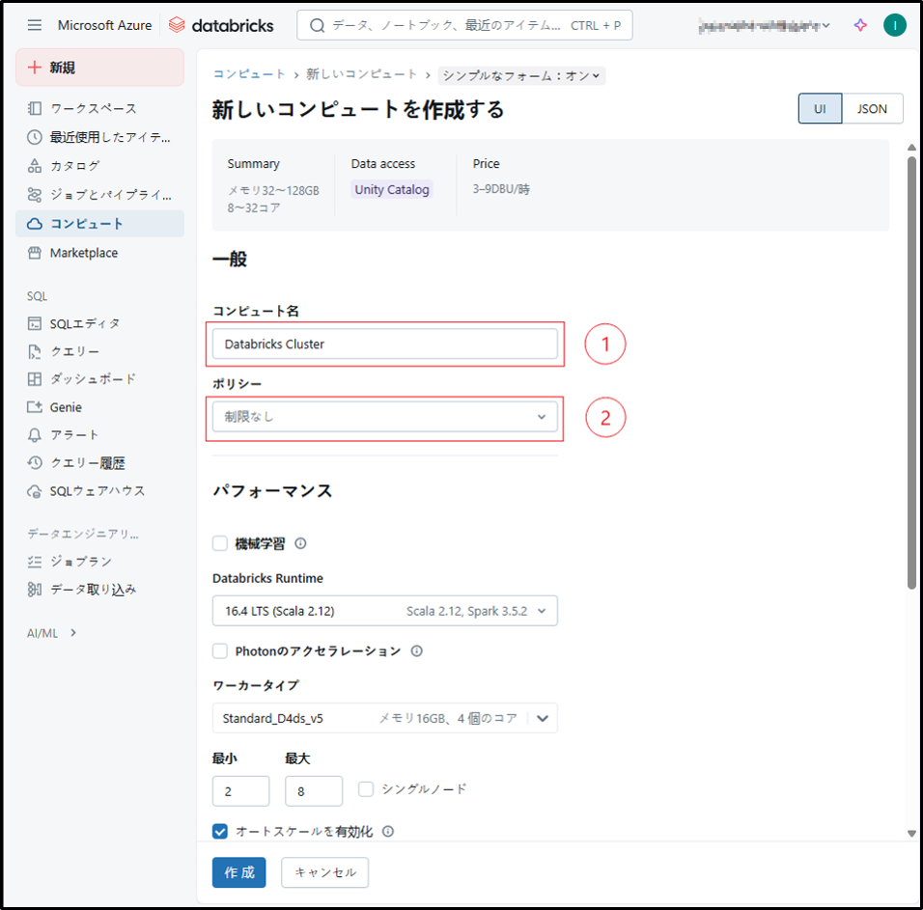This screenshot has height=910, width=923.
Task: Open SQLエディタ in the sidebar
Action: (x=85, y=323)
